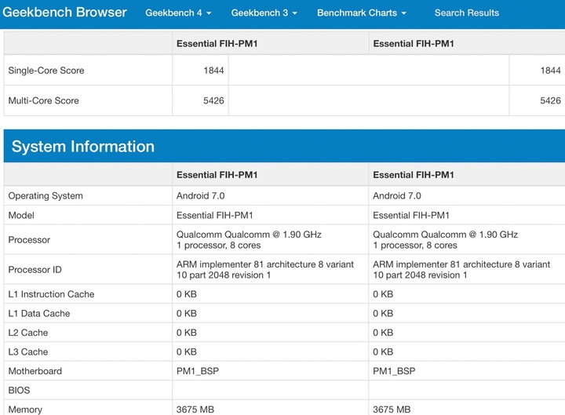565x415 pixels.
Task: Click the Memory row label
Action: [25, 410]
